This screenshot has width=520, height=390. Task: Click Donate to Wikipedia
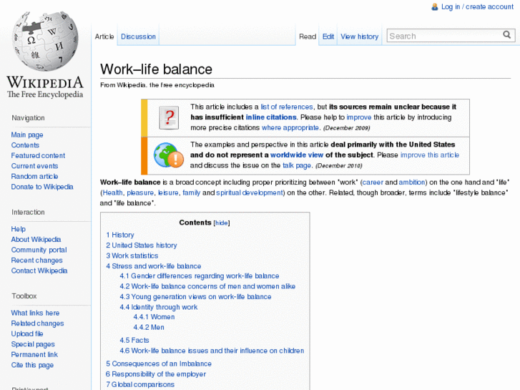[x=42, y=187]
